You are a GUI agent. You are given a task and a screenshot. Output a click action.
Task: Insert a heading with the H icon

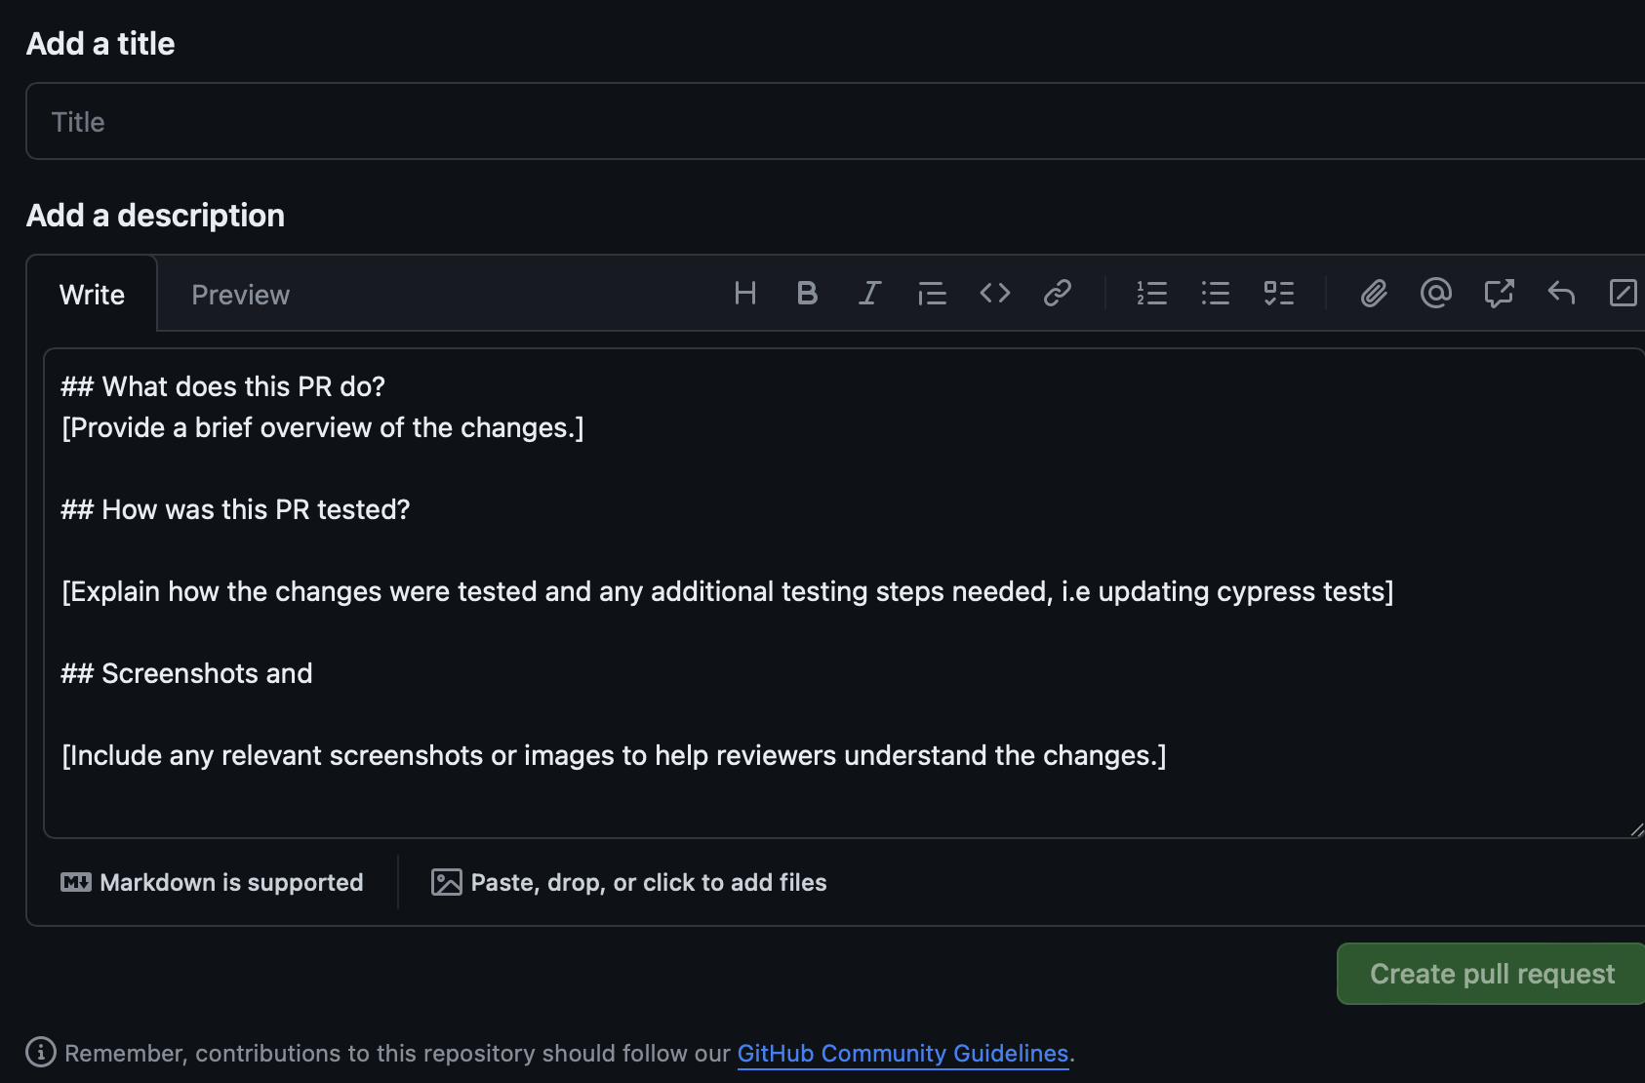click(x=745, y=294)
